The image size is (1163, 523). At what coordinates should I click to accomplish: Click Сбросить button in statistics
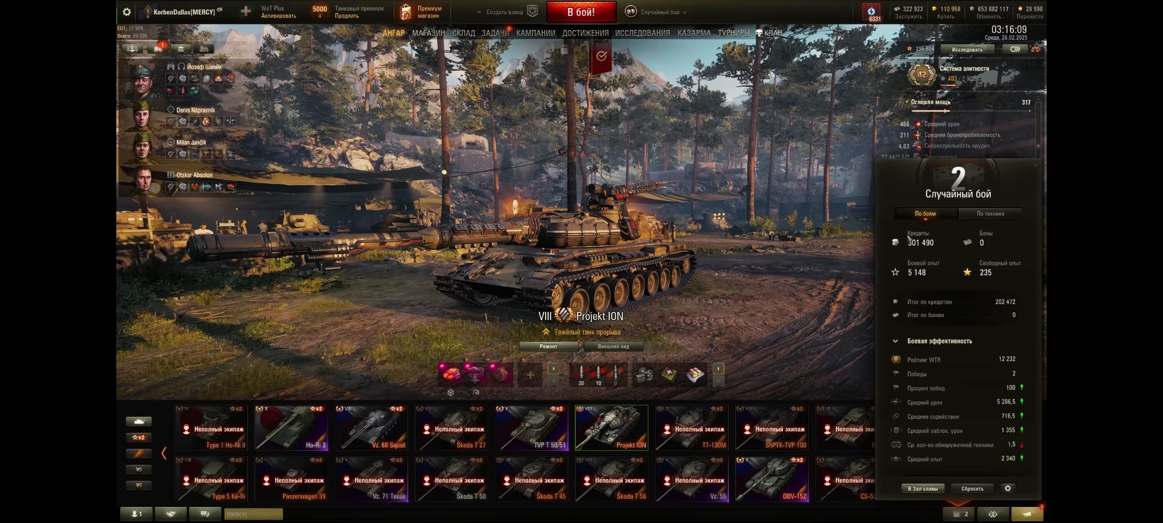972,488
